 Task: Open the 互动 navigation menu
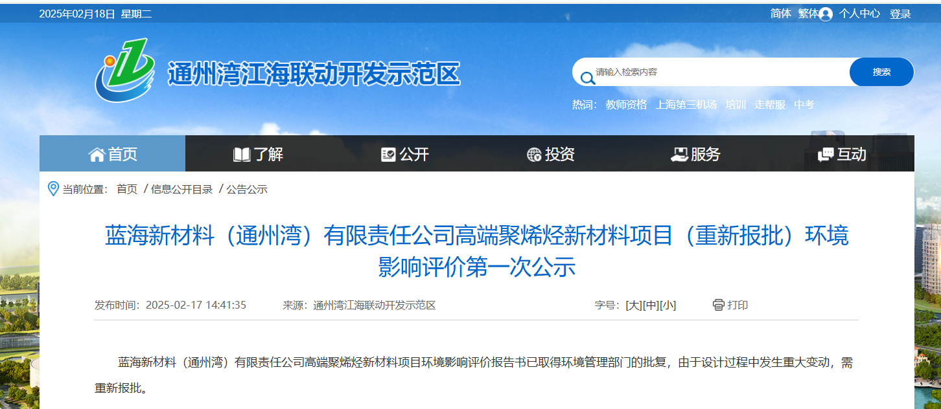coord(842,153)
